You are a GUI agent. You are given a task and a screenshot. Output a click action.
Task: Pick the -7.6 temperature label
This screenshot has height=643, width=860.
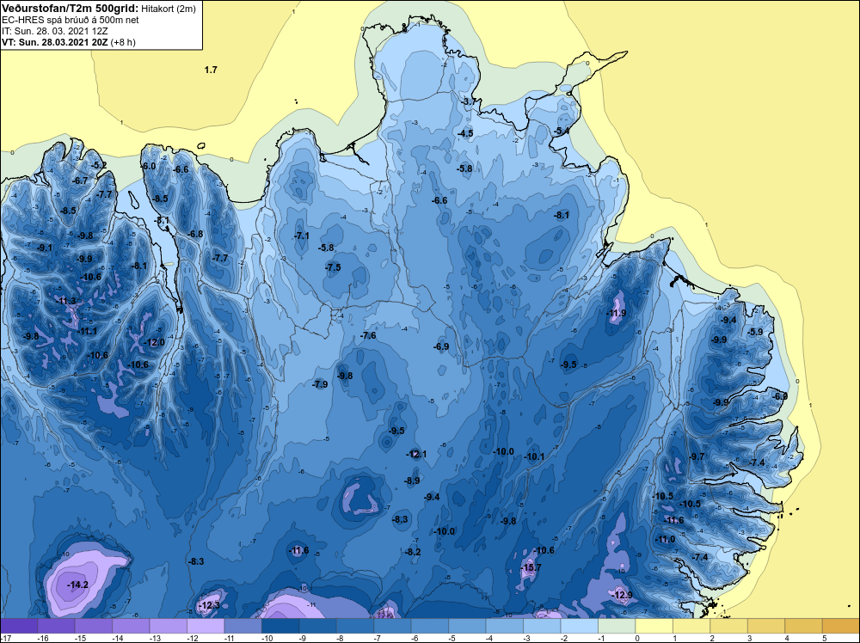click(x=368, y=335)
